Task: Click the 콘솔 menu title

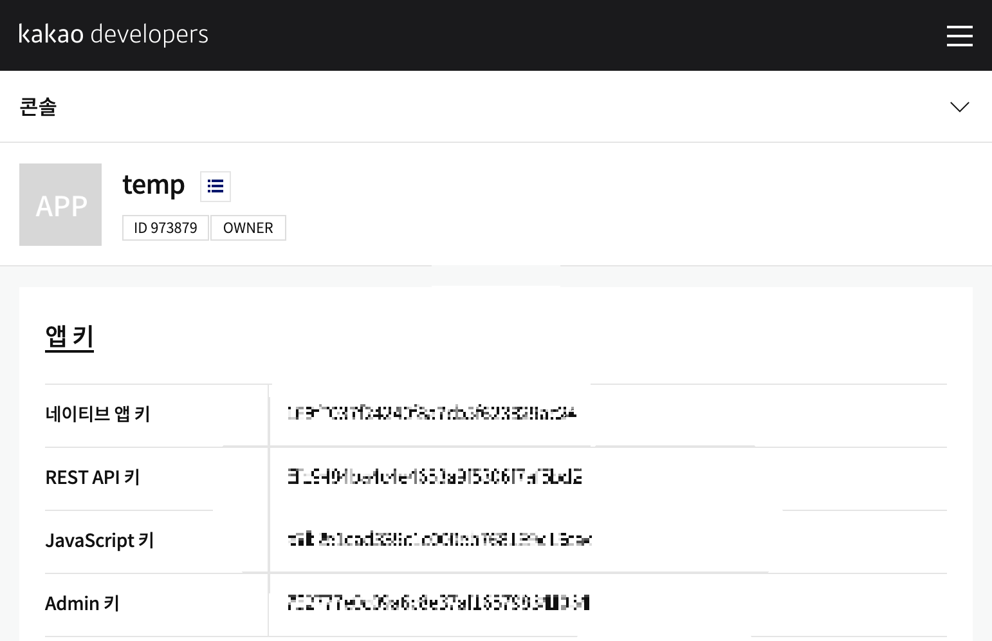Action: 38,107
